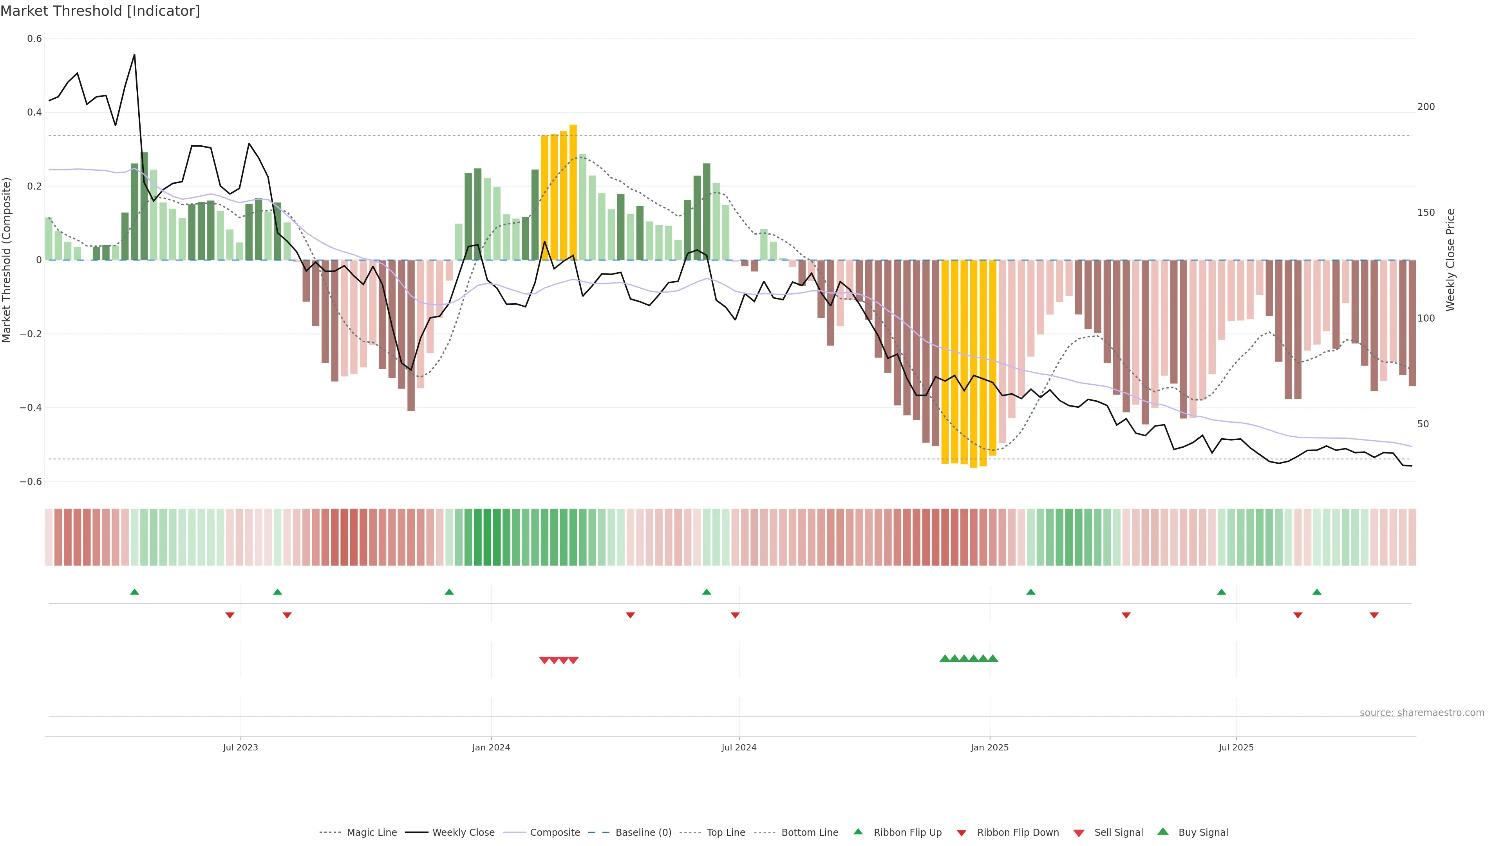Click the Jan 2024 x-axis label

click(491, 747)
